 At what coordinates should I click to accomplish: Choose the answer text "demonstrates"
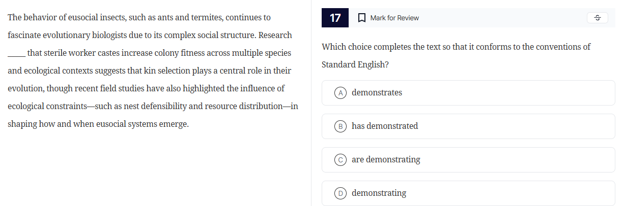coord(377,93)
